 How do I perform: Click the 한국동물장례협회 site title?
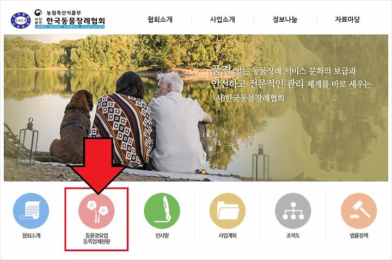point(76,21)
